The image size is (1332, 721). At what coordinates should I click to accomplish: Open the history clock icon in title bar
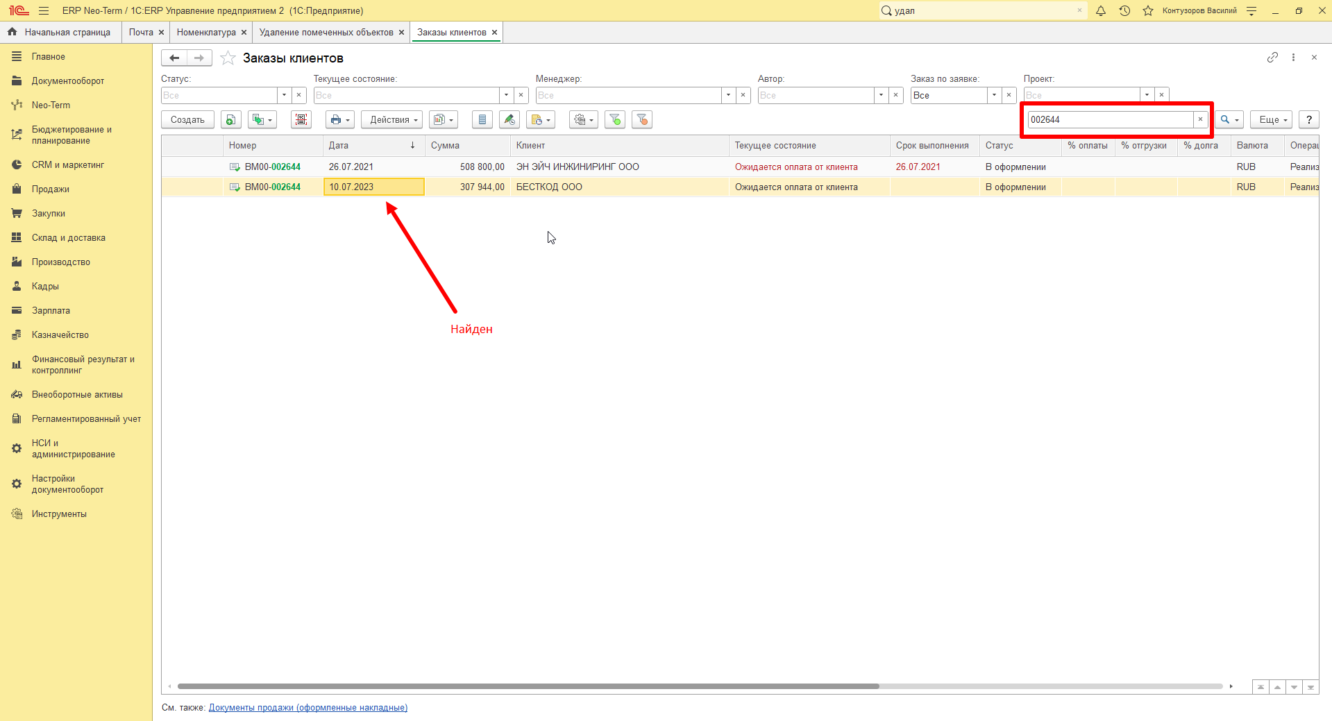click(1124, 10)
